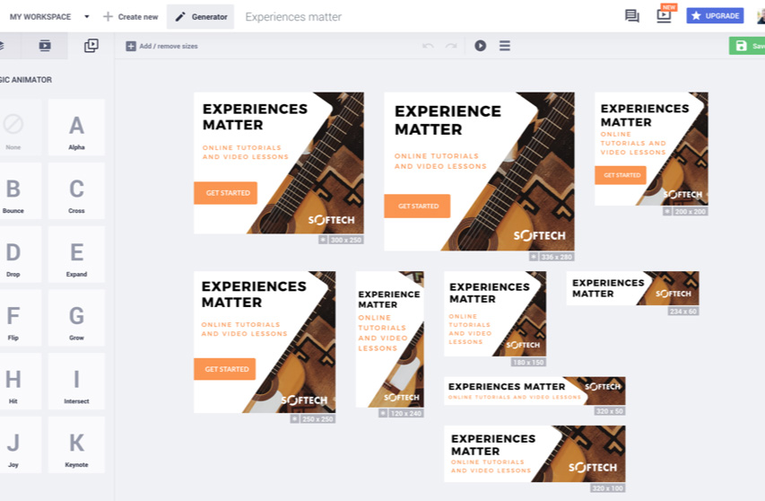Click Create new button
765x501 pixels.
[x=131, y=16]
